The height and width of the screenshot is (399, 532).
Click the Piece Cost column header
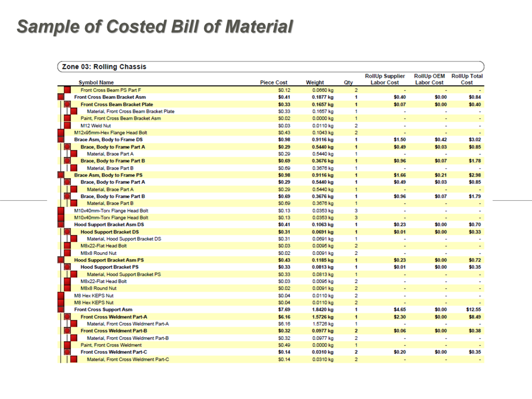tap(274, 82)
